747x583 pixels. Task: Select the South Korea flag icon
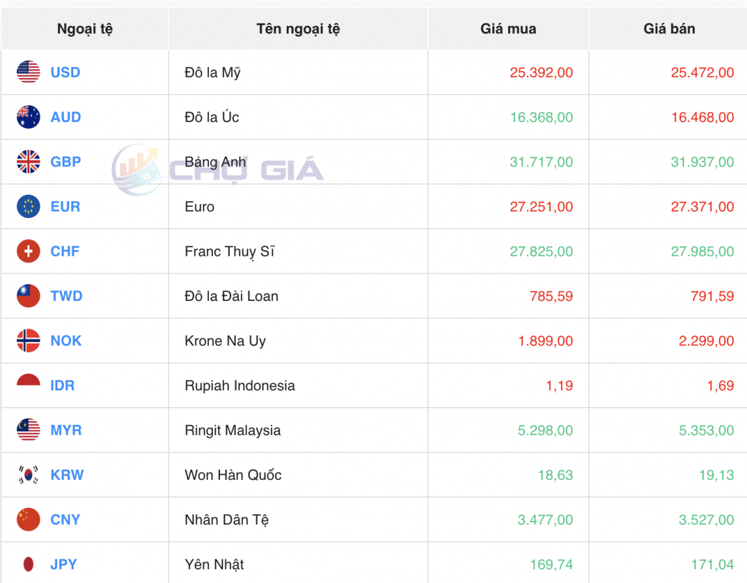point(28,475)
